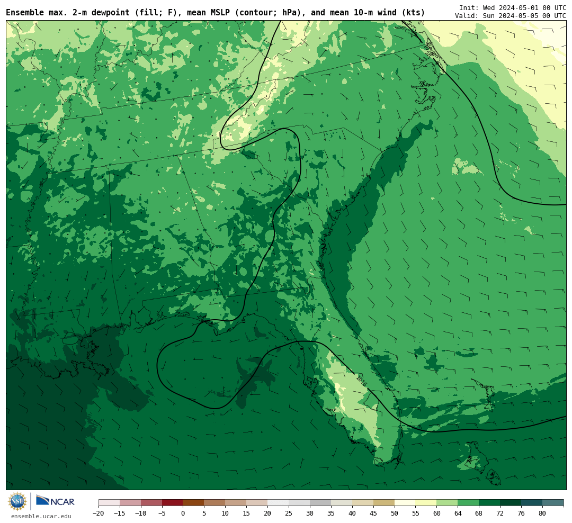Click the pale yellow swatch between 50 and 55
The height and width of the screenshot is (523, 572).
point(405,503)
